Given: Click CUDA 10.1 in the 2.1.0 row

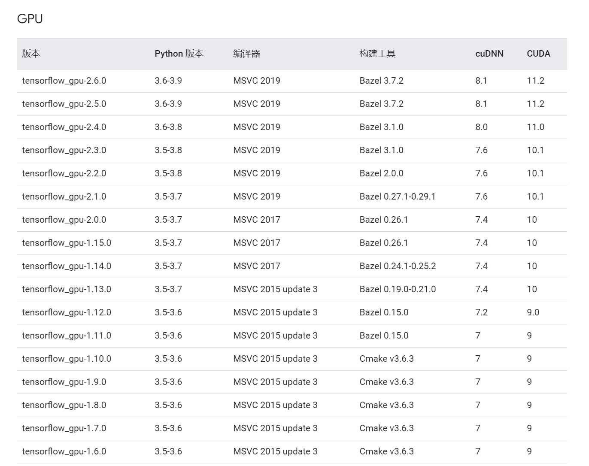Looking at the screenshot, I should [535, 197].
